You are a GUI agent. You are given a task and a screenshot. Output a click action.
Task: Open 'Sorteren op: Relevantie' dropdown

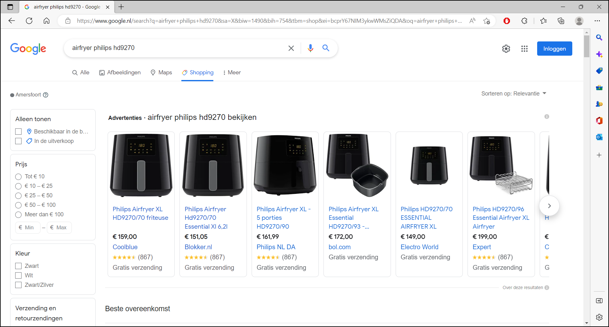pos(514,94)
